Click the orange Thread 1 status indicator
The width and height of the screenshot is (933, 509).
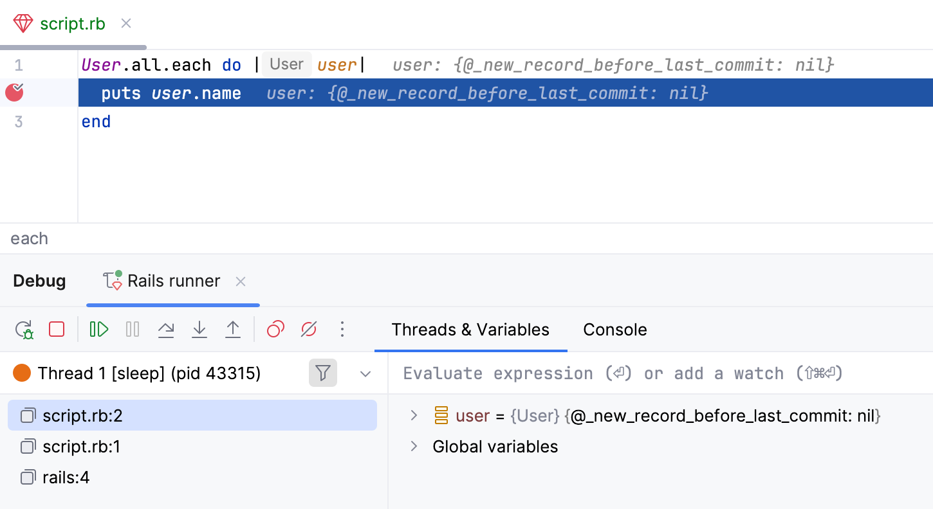pos(21,371)
